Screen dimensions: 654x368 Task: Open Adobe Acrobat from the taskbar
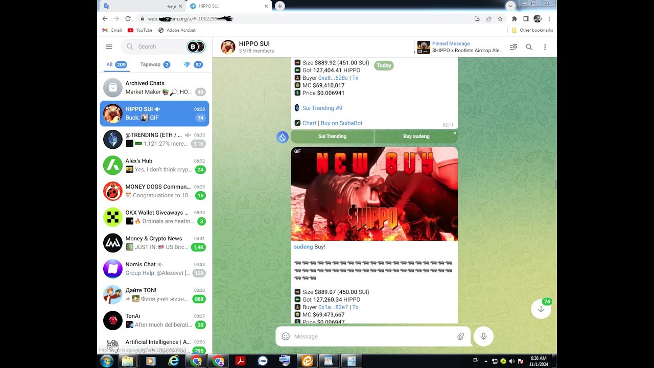pyautogui.click(x=240, y=361)
